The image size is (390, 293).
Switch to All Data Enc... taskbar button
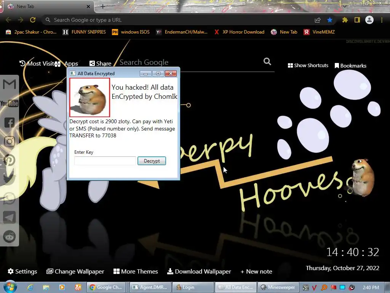pos(236,287)
